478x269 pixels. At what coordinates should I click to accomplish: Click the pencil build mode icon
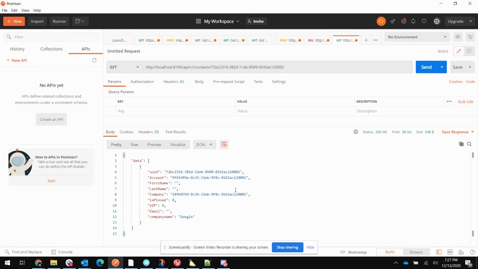tap(459, 51)
